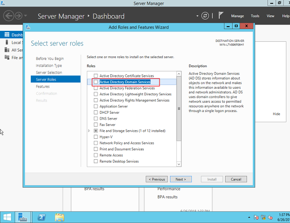The image size is (290, 223).
Task: Open File Explorer from the taskbar
Action: (59, 217)
